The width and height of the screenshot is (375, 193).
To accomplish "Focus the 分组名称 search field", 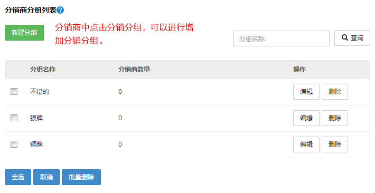I will coord(281,38).
